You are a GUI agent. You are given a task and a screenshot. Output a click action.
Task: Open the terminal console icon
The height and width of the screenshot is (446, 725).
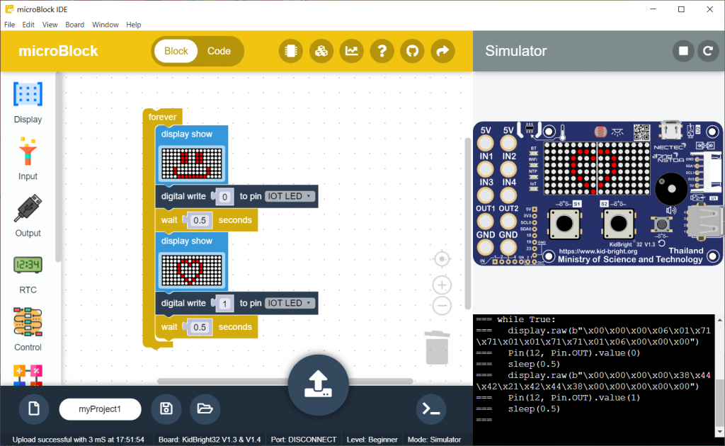click(431, 409)
